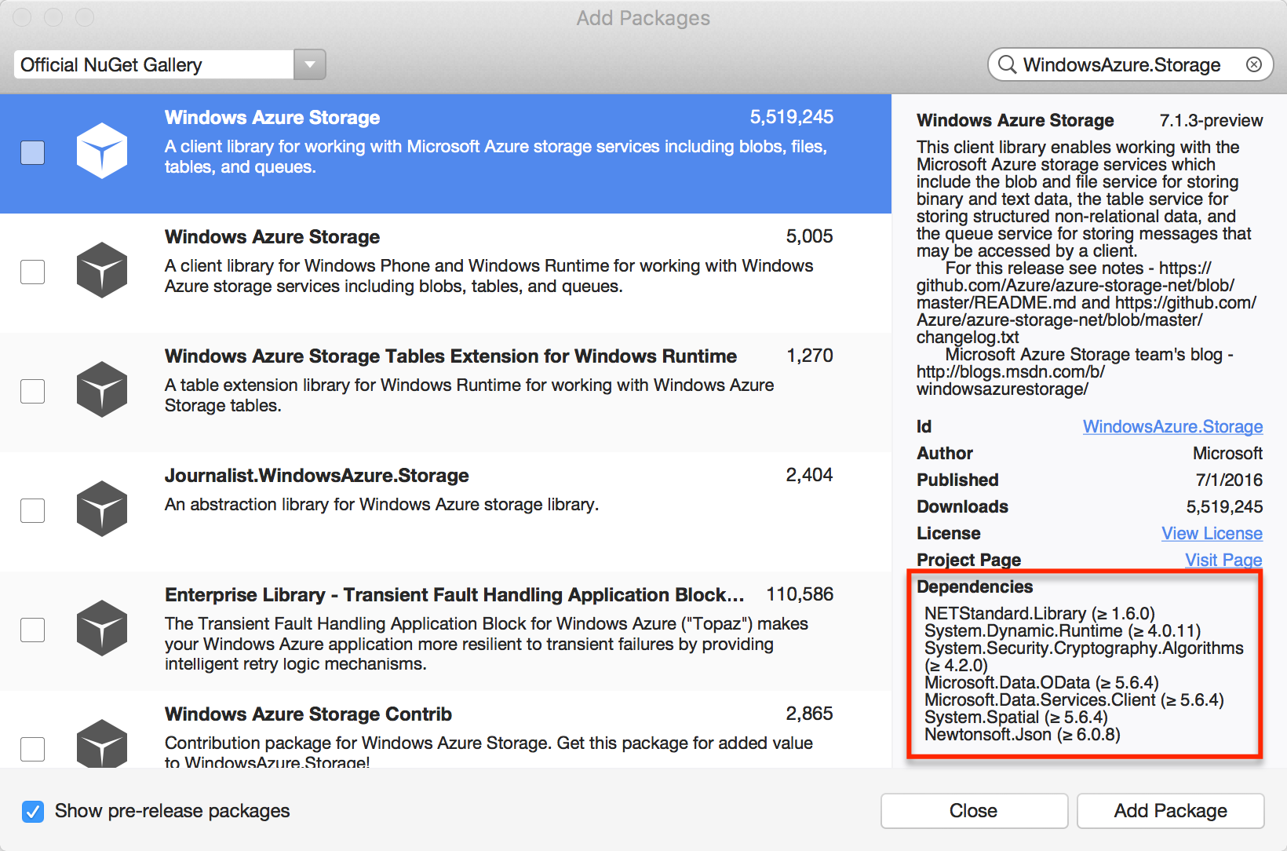Screen dimensions: 1287x851
Task: Click the 'System.Security.Cryptography.Algorithms' dependency
Action: [x=1084, y=648]
